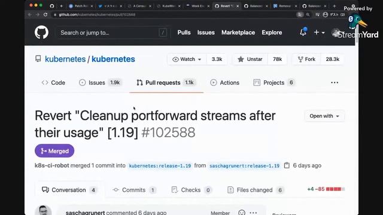Click the translate icon in address bar
Viewport: 383px width, 215px height.
[300, 14]
